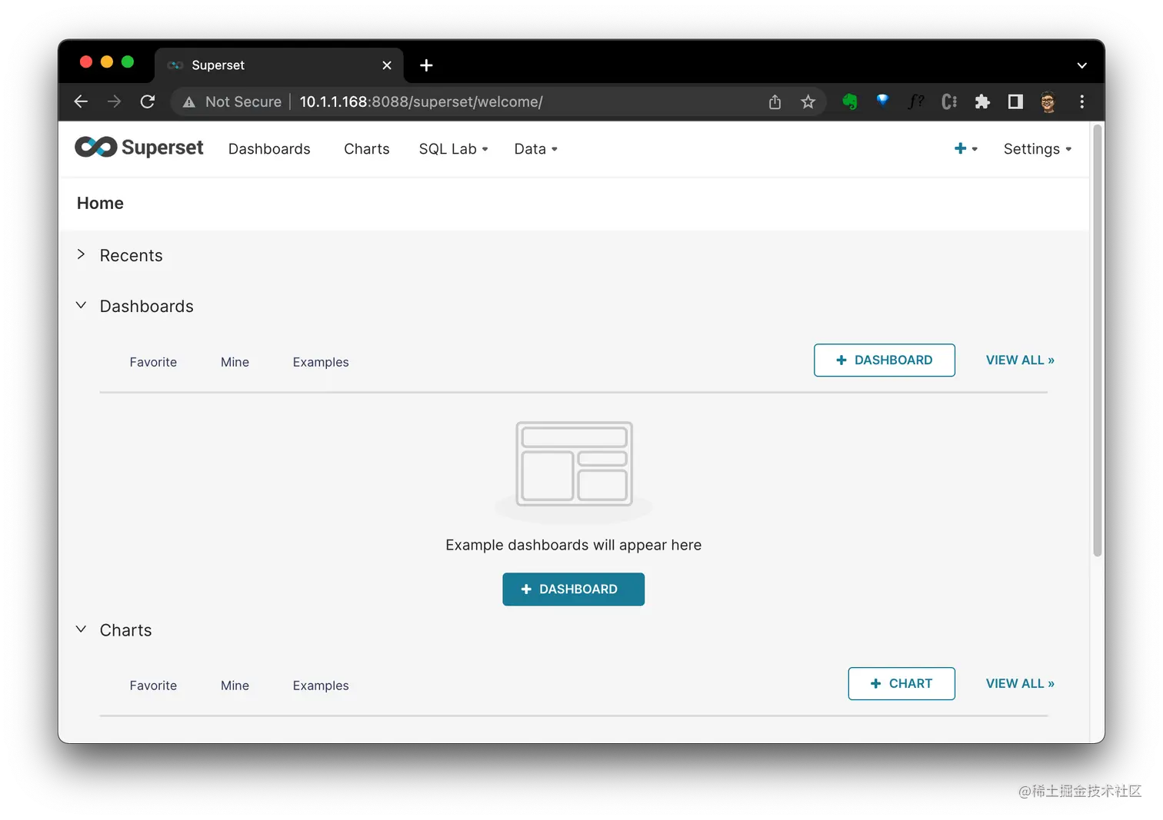
Task: Open the f? font extension
Action: point(915,101)
